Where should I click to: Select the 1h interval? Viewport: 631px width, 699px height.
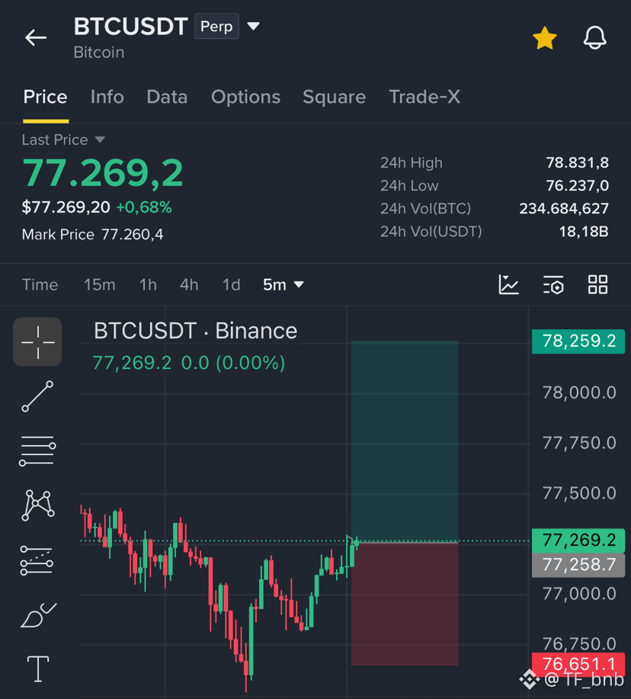(148, 284)
